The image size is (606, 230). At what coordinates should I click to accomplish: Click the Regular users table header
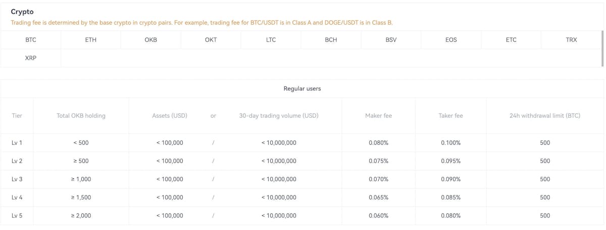point(302,89)
